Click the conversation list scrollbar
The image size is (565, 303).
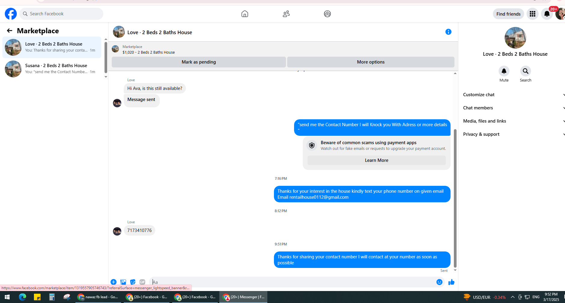(x=106, y=58)
